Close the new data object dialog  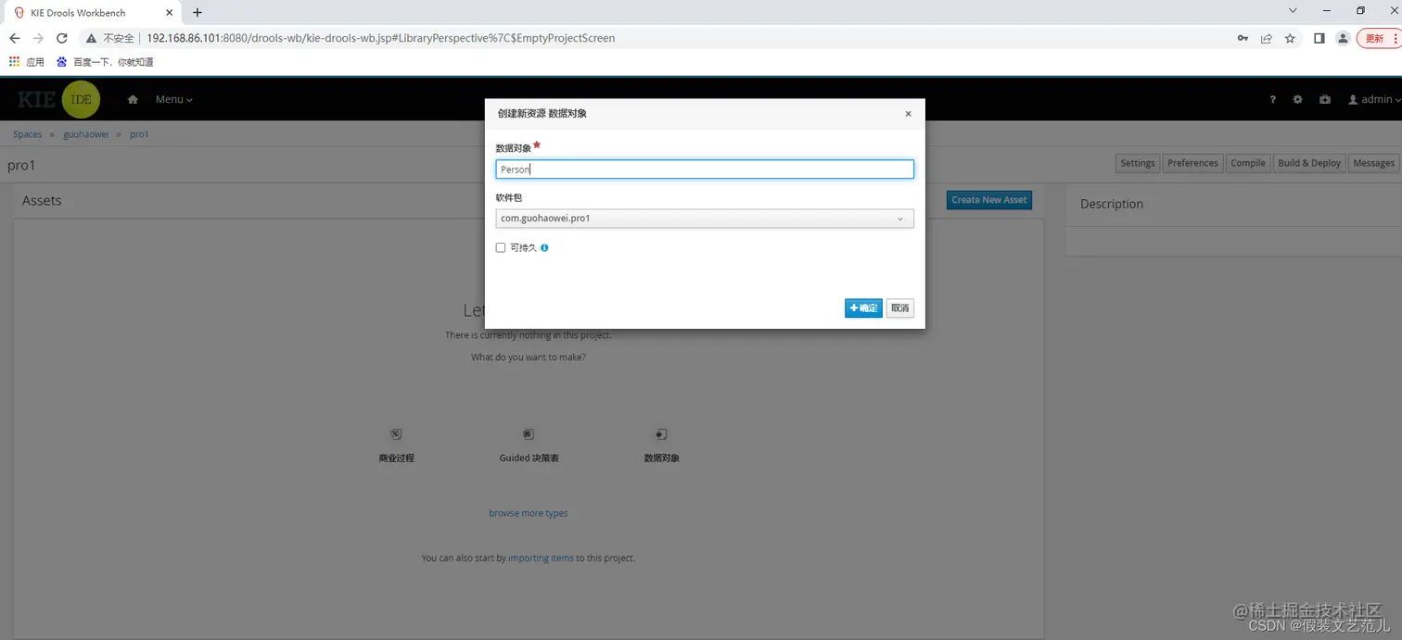pos(908,114)
